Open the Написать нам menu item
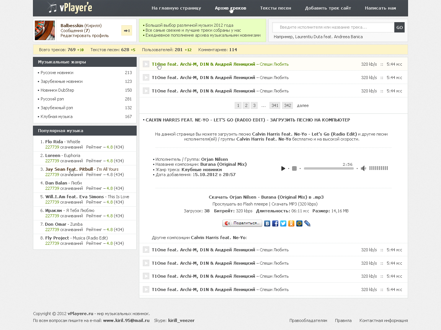 tap(381, 8)
